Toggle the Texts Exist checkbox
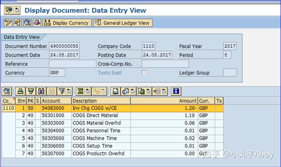 144,72
